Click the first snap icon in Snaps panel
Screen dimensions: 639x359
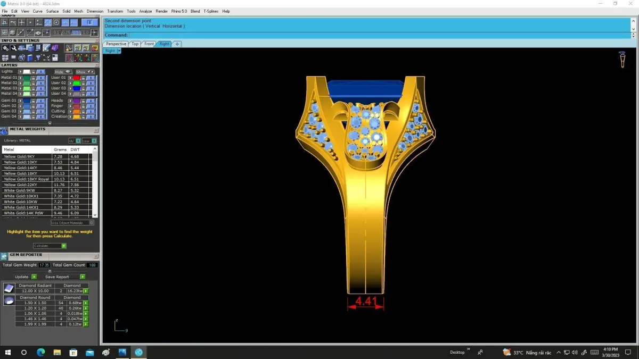[x=4, y=22]
